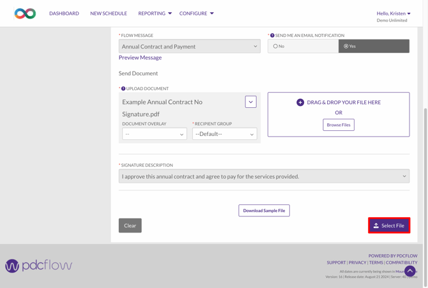
Task: Click the Clear button
Action: click(130, 225)
